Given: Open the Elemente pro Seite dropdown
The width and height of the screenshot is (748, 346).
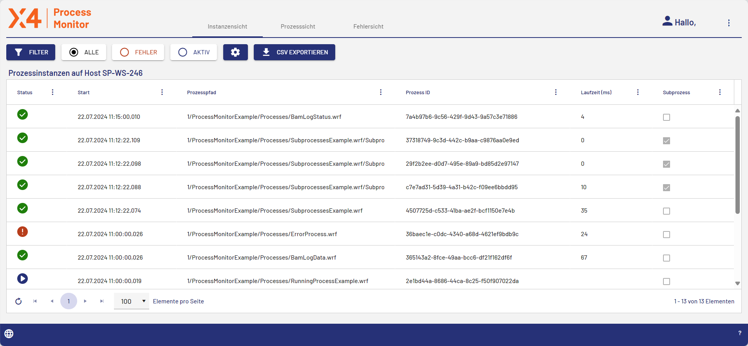Looking at the screenshot, I should [132, 301].
